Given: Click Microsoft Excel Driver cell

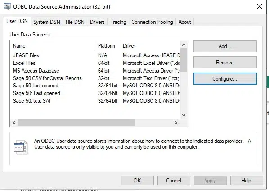Looking at the screenshot, I should [151, 63].
